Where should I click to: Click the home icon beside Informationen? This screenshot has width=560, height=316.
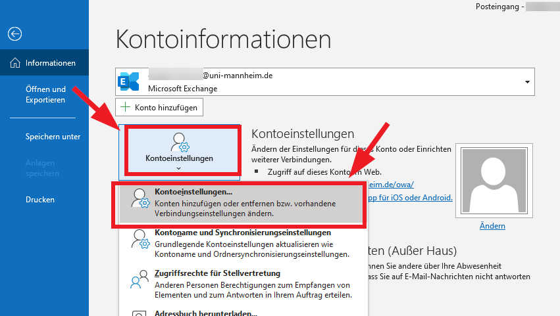[15, 63]
